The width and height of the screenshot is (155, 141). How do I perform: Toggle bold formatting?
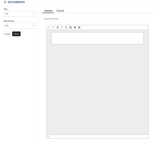[58, 28]
